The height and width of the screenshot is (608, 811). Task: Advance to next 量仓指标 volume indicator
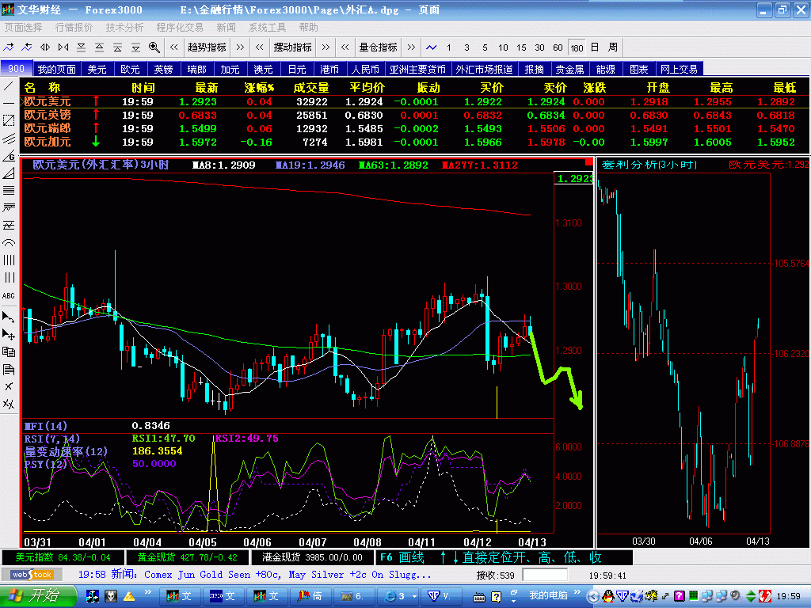[411, 47]
